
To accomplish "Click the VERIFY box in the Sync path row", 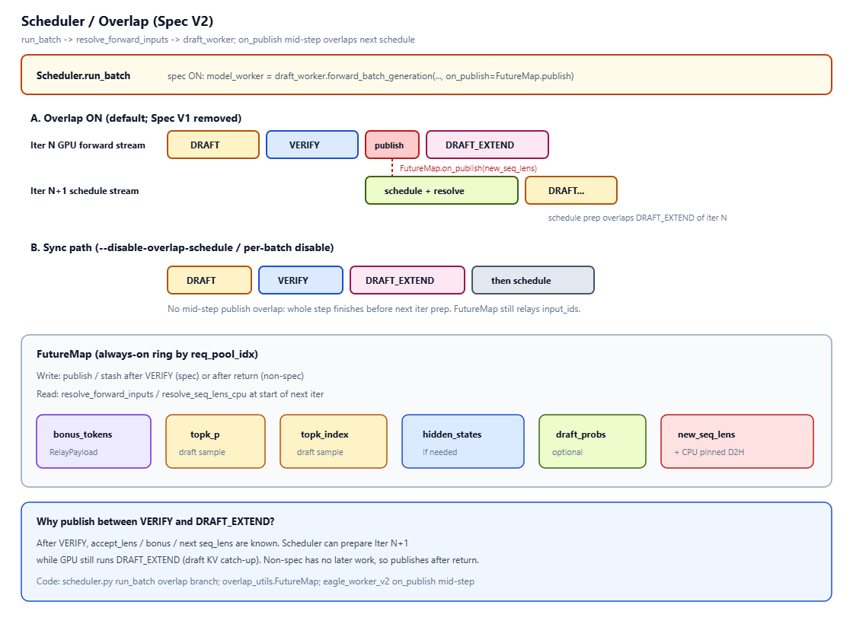I will (x=301, y=280).
